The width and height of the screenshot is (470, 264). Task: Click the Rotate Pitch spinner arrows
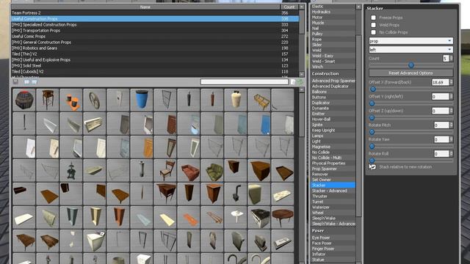[451, 125]
